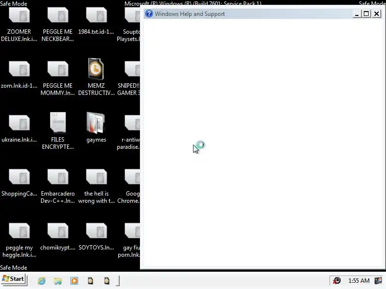Image resolution: width=386 pixels, height=289 pixels.
Task: Select the chomikrypt desktop icon
Action: coord(58,231)
